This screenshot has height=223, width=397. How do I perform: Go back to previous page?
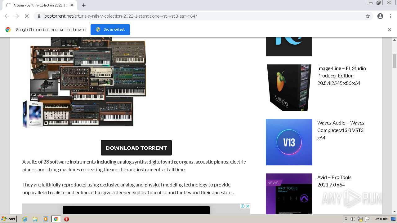(x=7, y=16)
